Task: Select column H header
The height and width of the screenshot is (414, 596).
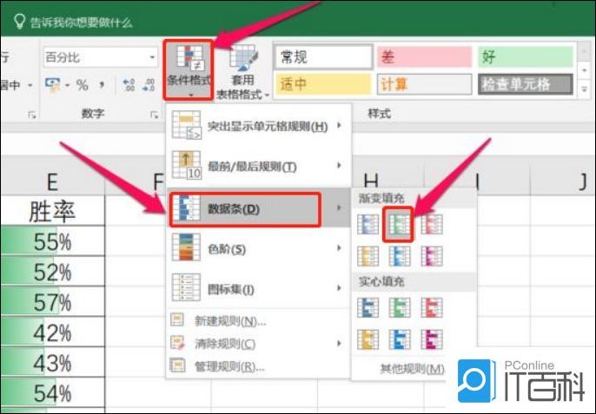Action: (371, 181)
